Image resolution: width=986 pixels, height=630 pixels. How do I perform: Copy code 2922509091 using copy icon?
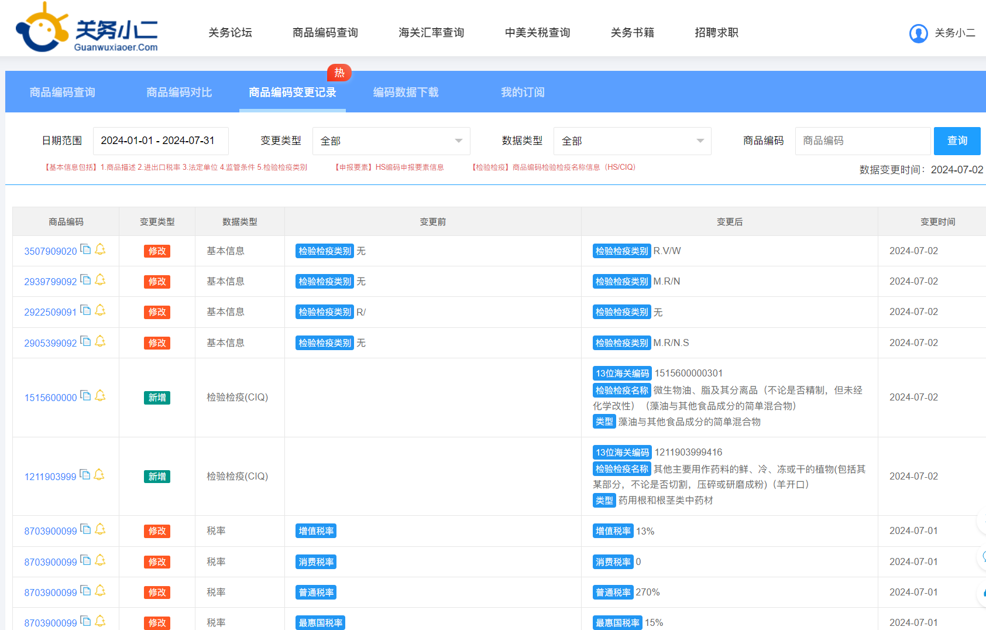click(85, 310)
